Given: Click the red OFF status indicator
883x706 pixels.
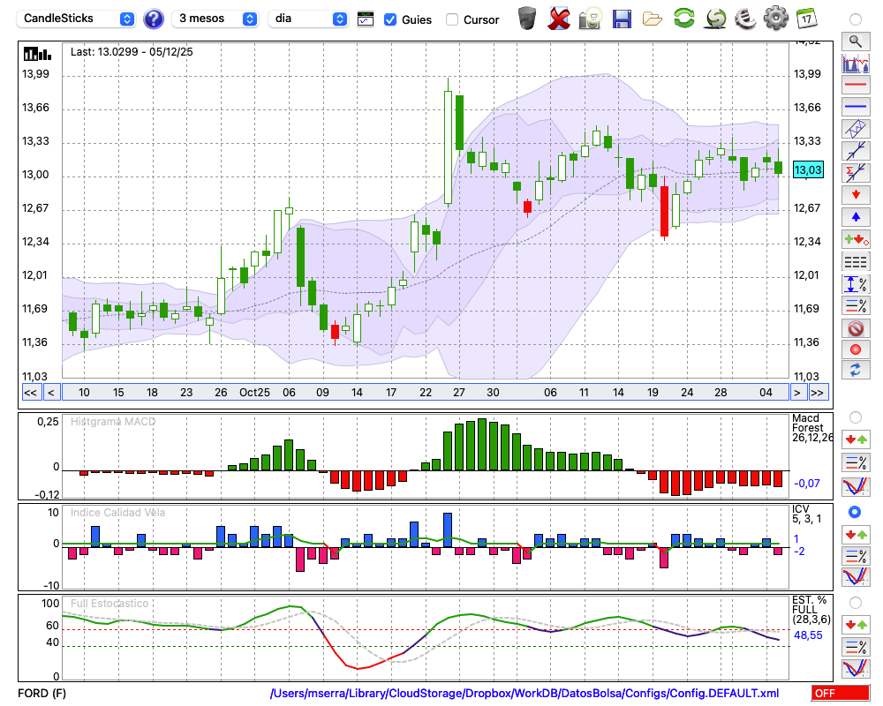Looking at the screenshot, I should click(x=840, y=694).
